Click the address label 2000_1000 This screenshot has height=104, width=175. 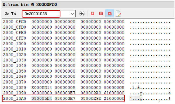coord(15,44)
